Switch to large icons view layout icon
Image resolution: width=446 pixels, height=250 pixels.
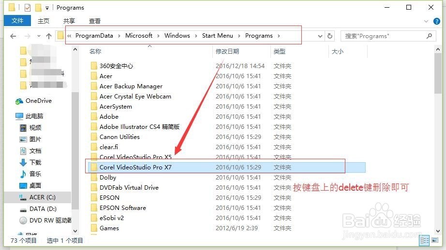point(435,240)
